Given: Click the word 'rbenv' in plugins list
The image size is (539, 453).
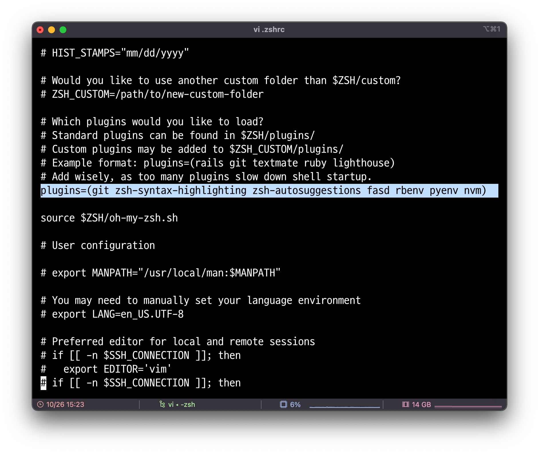Looking at the screenshot, I should (409, 190).
